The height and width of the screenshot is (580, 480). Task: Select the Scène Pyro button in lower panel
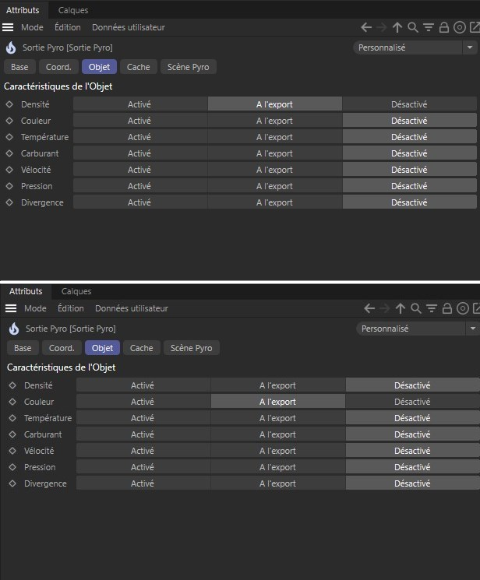pyautogui.click(x=191, y=348)
